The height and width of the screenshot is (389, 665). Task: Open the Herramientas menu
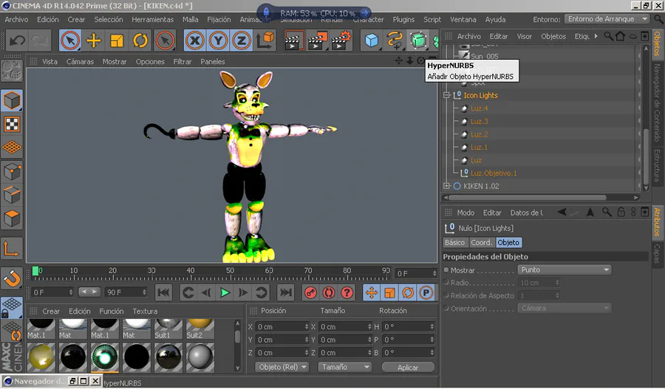pos(153,19)
